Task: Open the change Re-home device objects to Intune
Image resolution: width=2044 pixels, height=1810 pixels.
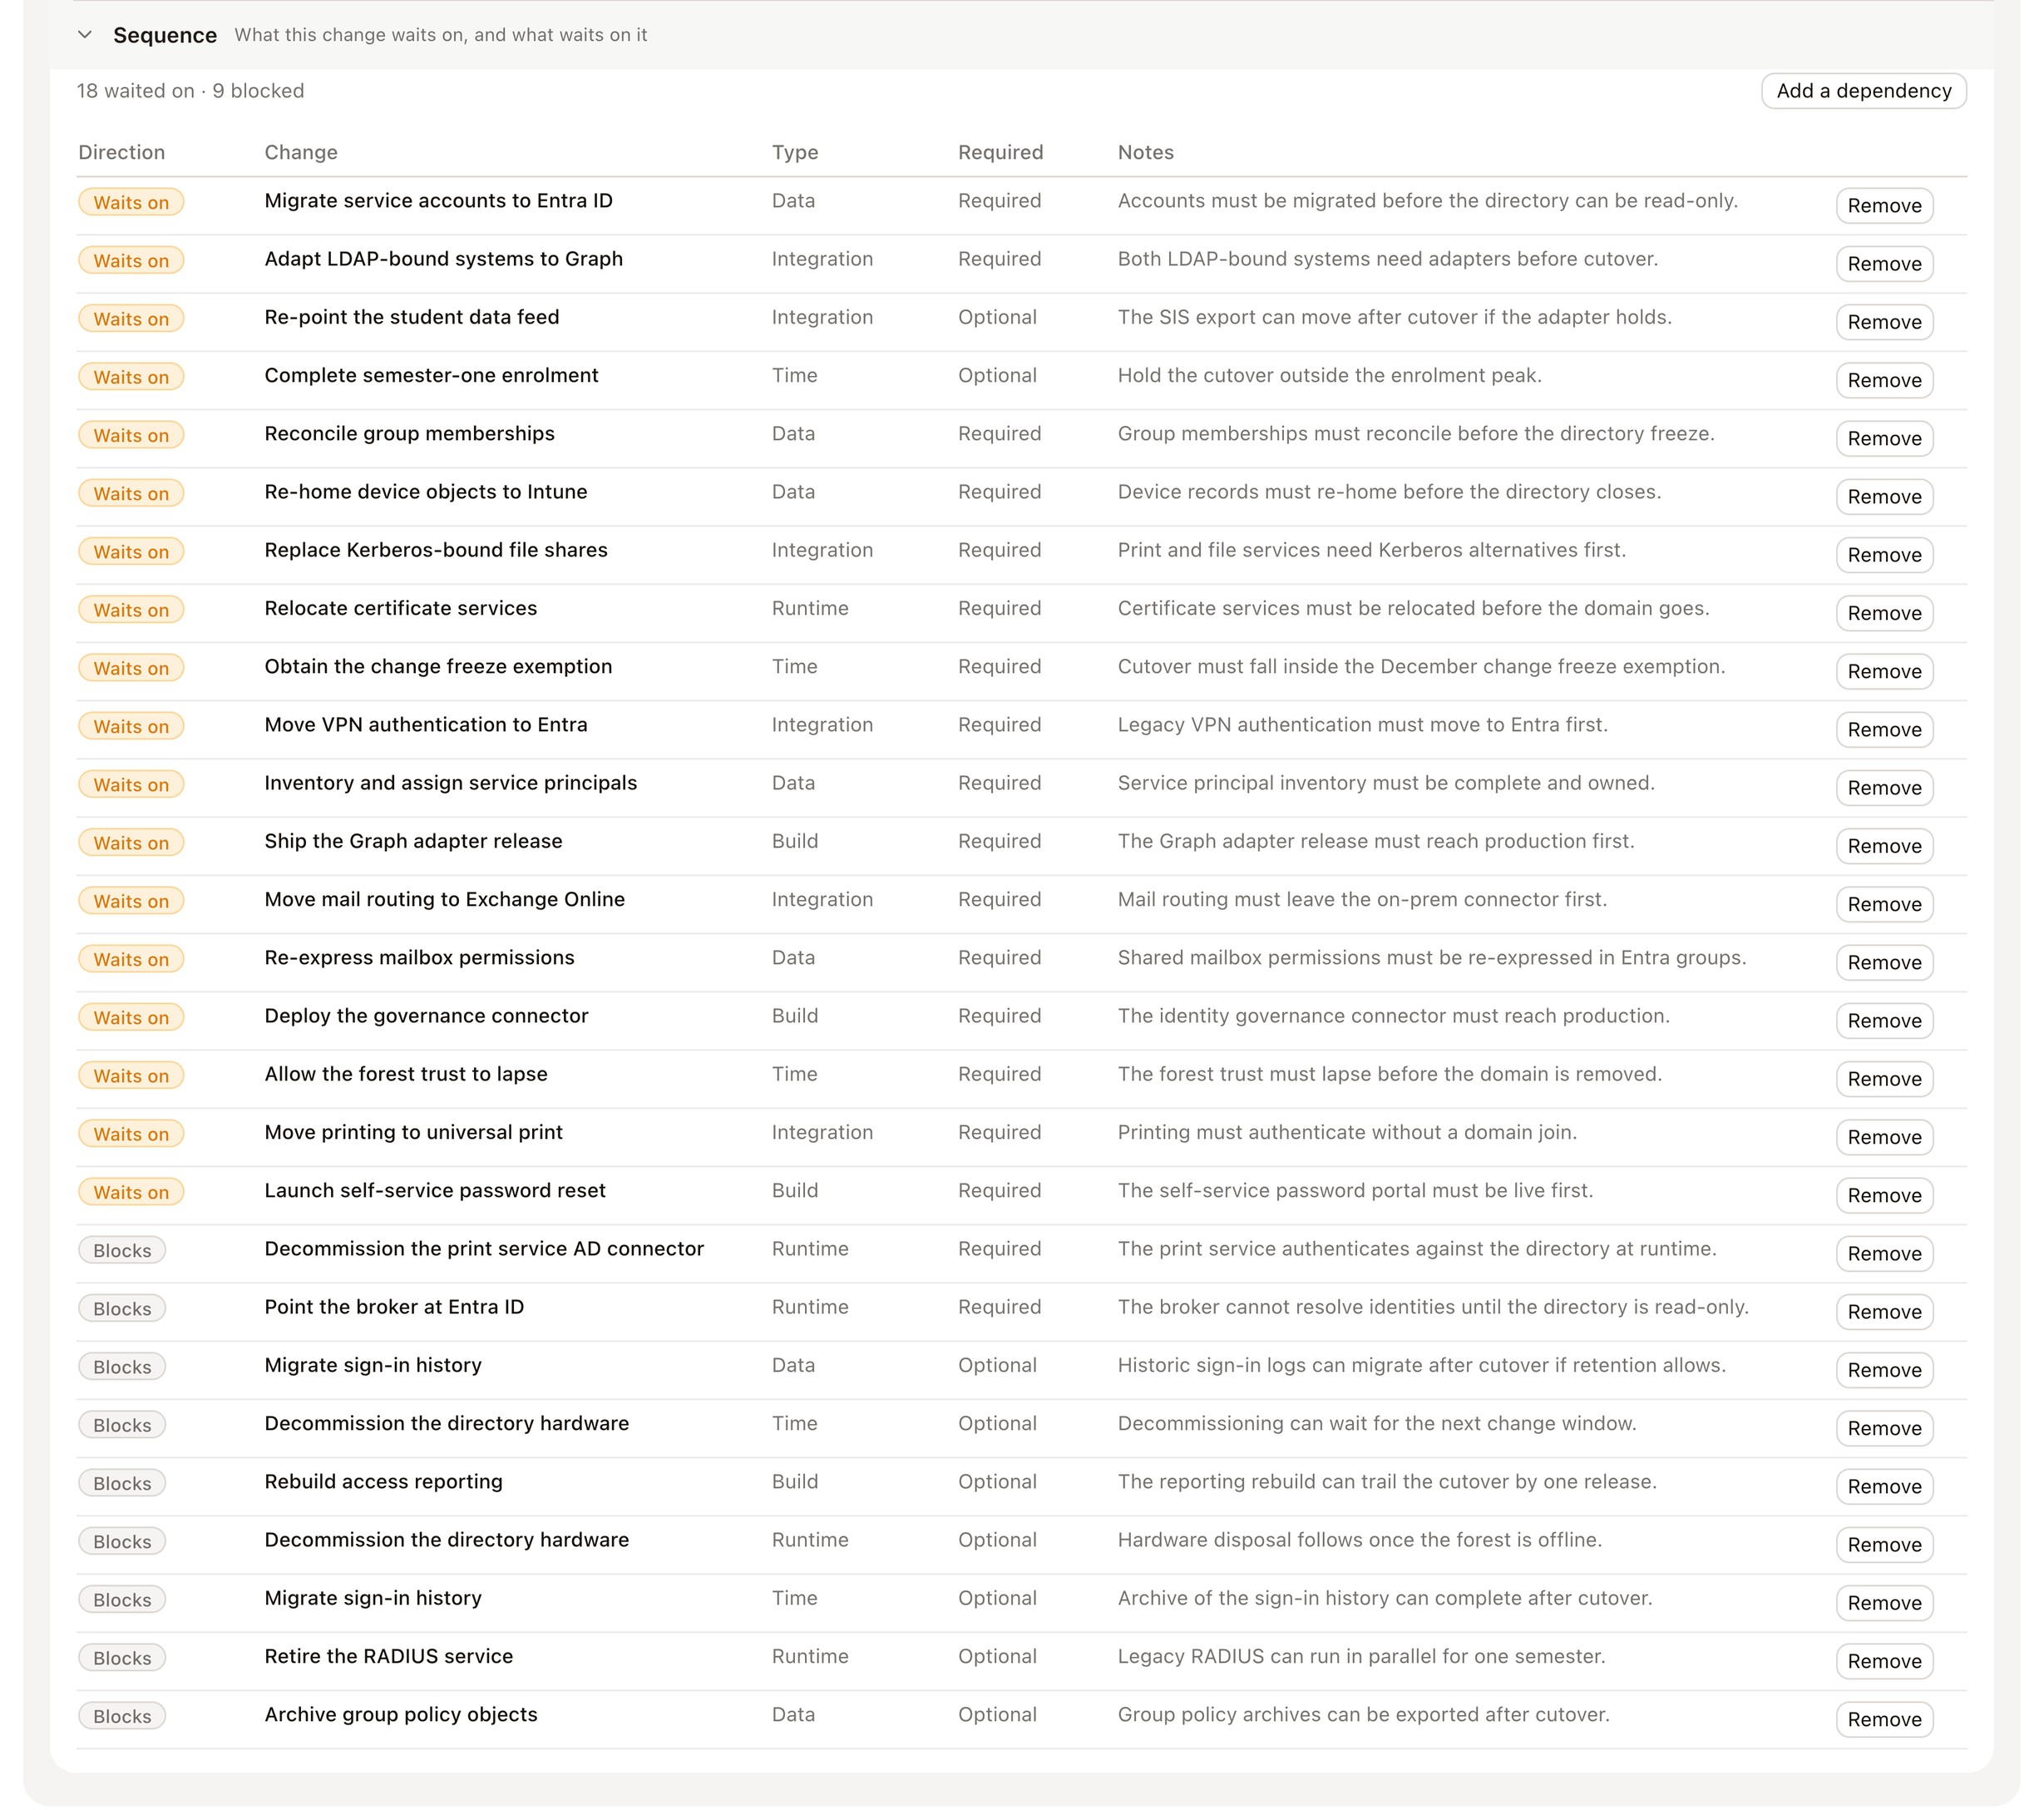Action: point(426,492)
